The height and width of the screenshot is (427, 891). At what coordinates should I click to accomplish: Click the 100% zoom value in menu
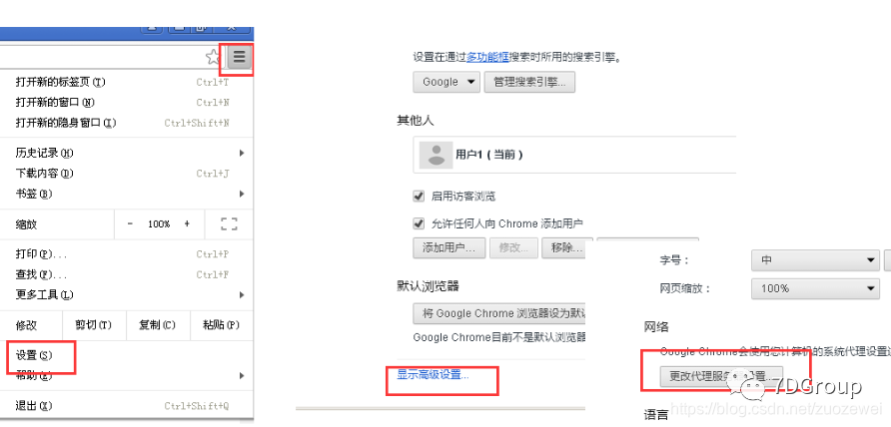pos(159,223)
